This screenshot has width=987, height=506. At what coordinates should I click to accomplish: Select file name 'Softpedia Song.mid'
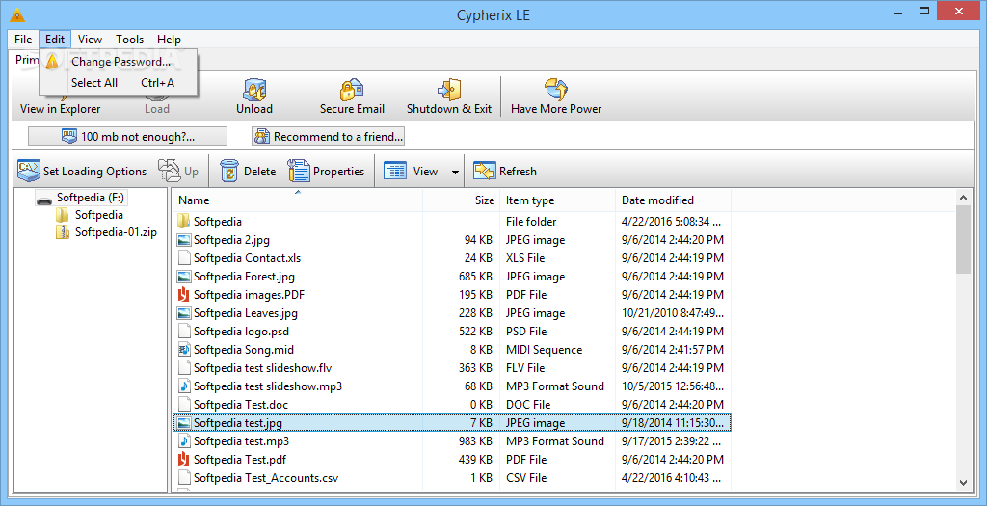[x=244, y=349]
